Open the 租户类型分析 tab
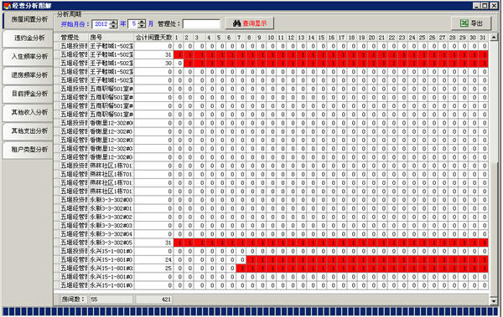 (x=28, y=150)
